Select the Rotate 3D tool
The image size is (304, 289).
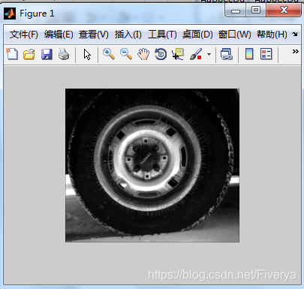[161, 54]
